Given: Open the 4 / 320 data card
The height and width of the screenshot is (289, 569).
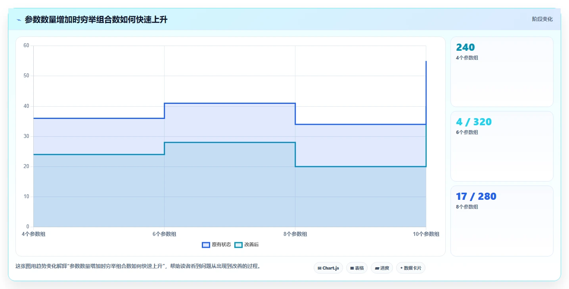Looking at the screenshot, I should coord(502,146).
